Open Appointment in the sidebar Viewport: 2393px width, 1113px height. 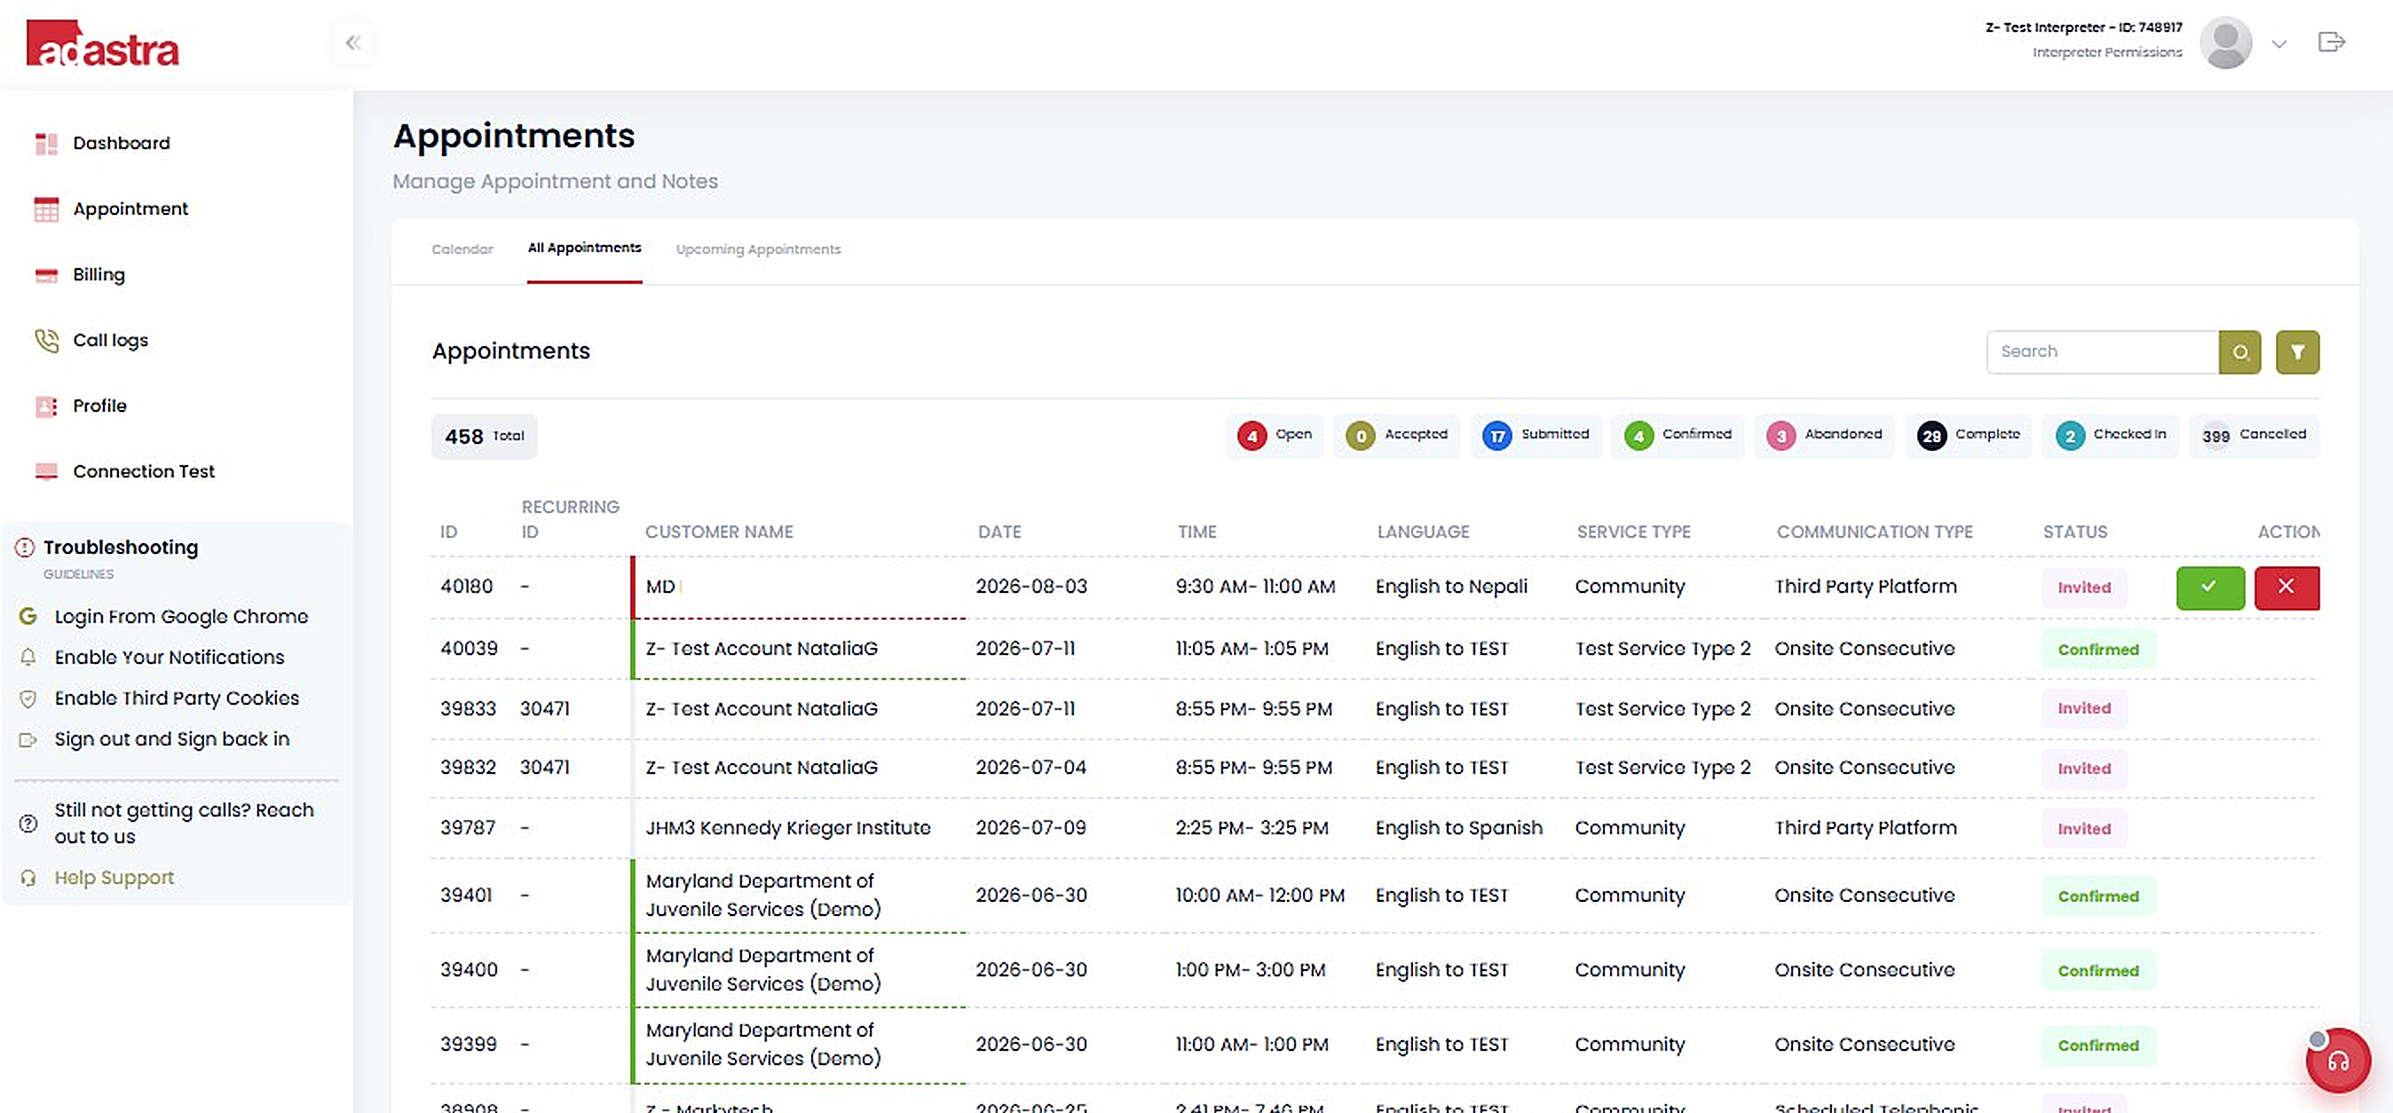pos(130,209)
